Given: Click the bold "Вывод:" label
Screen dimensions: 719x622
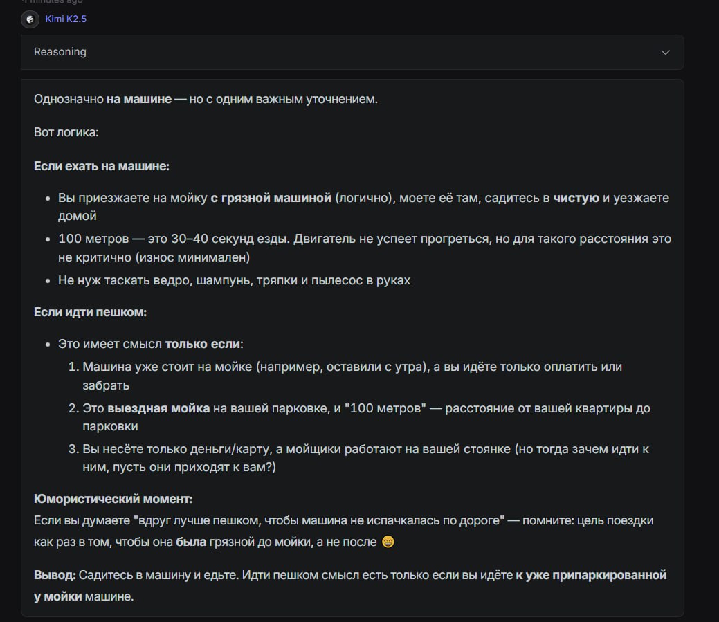Looking at the screenshot, I should point(55,575).
